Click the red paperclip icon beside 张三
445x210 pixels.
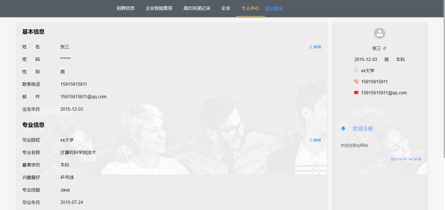(385, 48)
